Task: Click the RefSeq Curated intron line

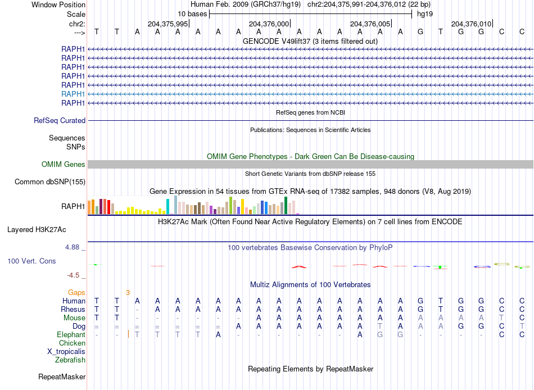Action: [310, 121]
